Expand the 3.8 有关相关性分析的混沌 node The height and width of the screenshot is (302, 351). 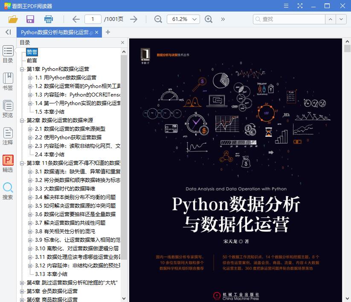pos(30,232)
